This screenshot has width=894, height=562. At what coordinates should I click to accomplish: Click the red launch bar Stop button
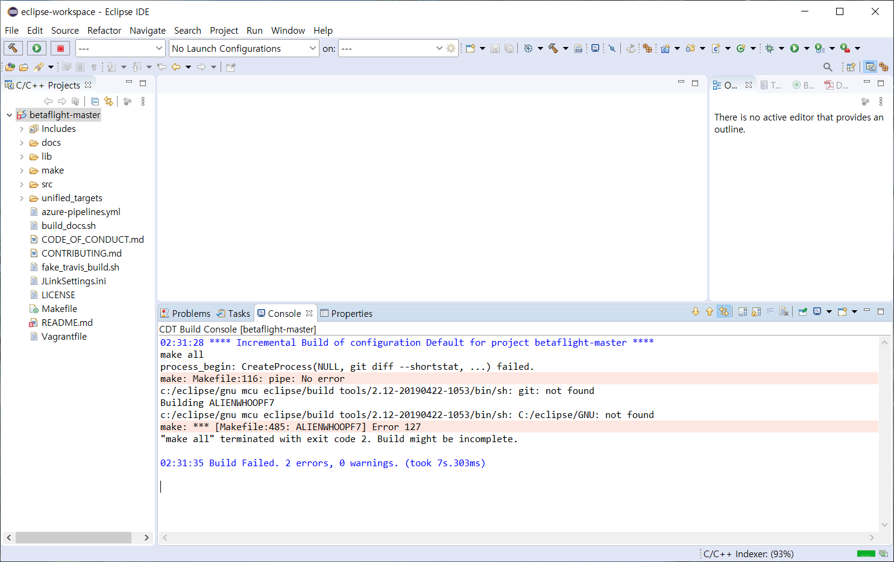coord(60,48)
